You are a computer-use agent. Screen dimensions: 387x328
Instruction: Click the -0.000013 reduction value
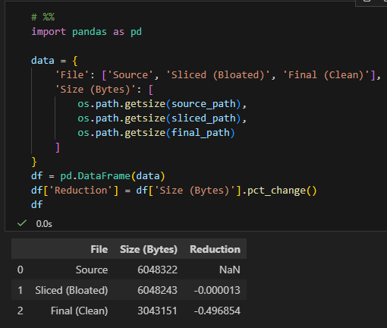tap(217, 290)
